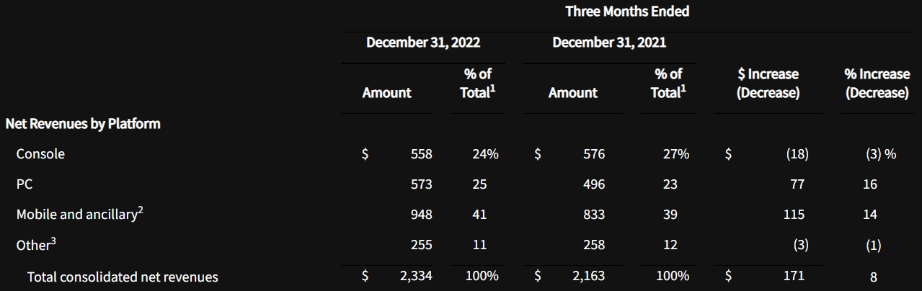Open footnote 2 beside Mobile and ancillary
The height and width of the screenshot is (291, 922).
[x=140, y=210]
